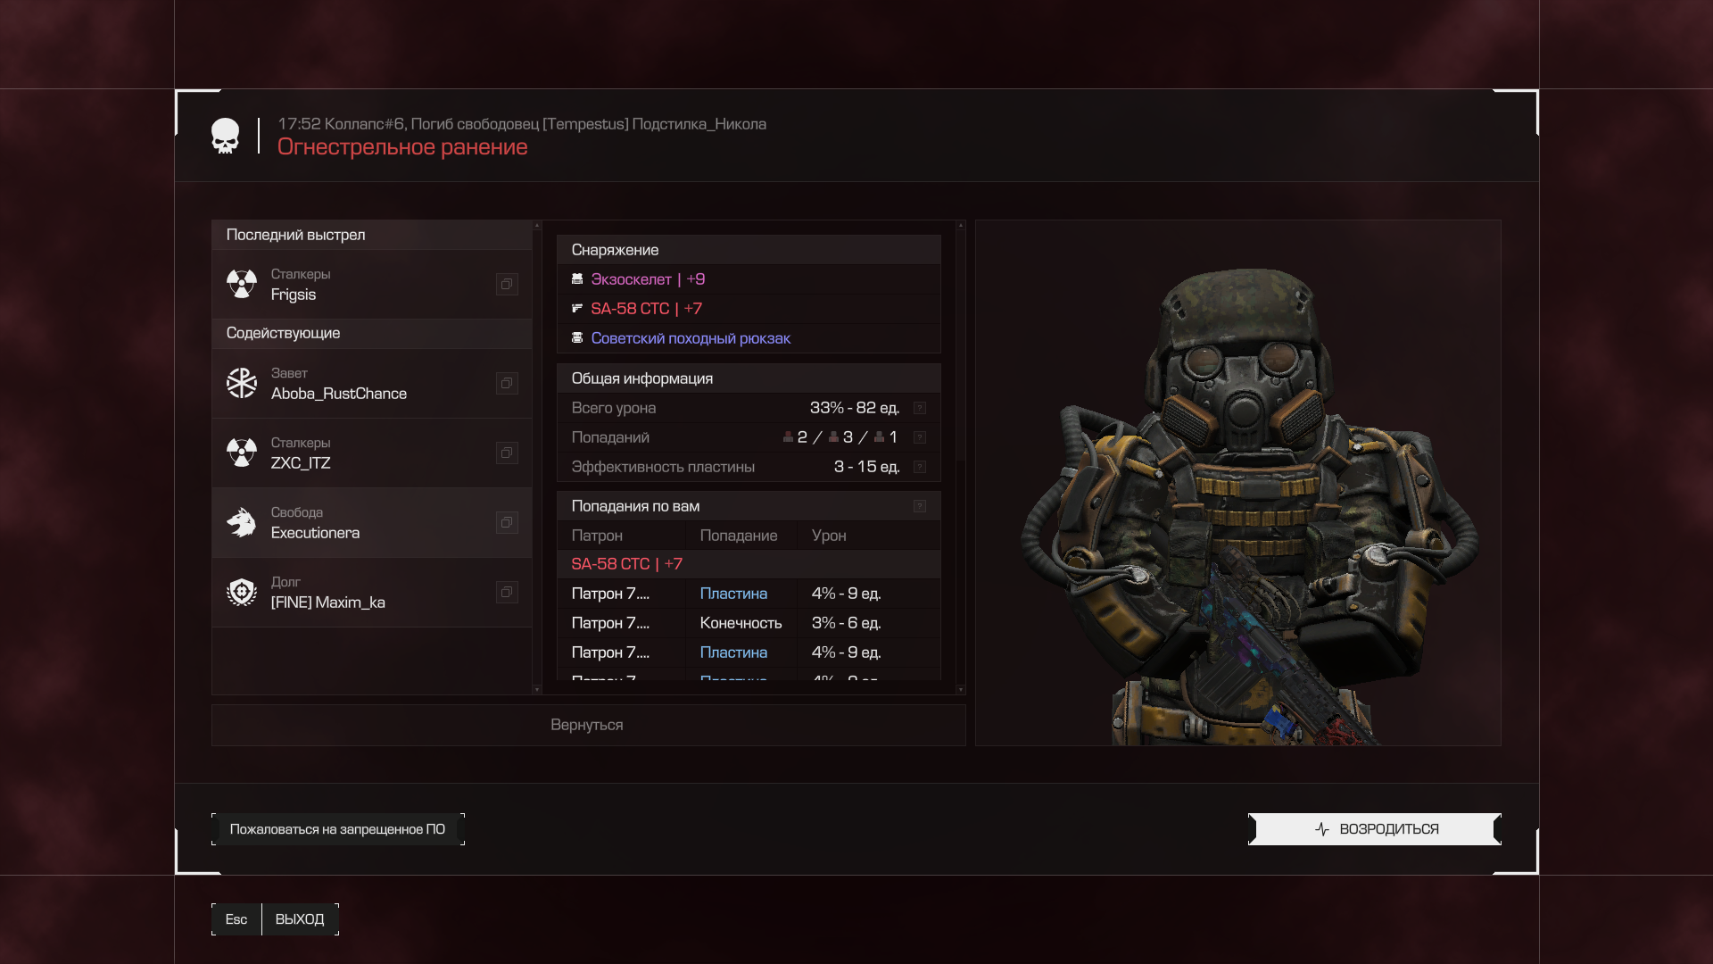The width and height of the screenshot is (1713, 964).
Task: Click Covenant faction icon next to Aboba_RustChance
Action: [x=242, y=383]
